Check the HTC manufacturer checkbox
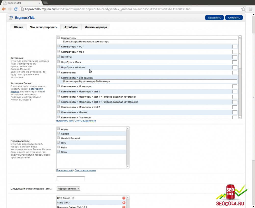The image size is (255, 208). [x=58, y=143]
